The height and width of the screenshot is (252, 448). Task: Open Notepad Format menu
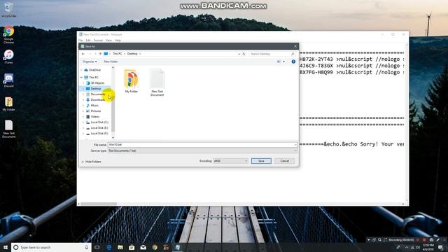(98, 41)
